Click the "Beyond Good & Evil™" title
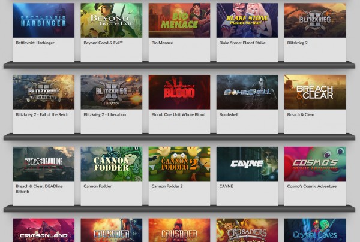360x242 pixels. [103, 43]
